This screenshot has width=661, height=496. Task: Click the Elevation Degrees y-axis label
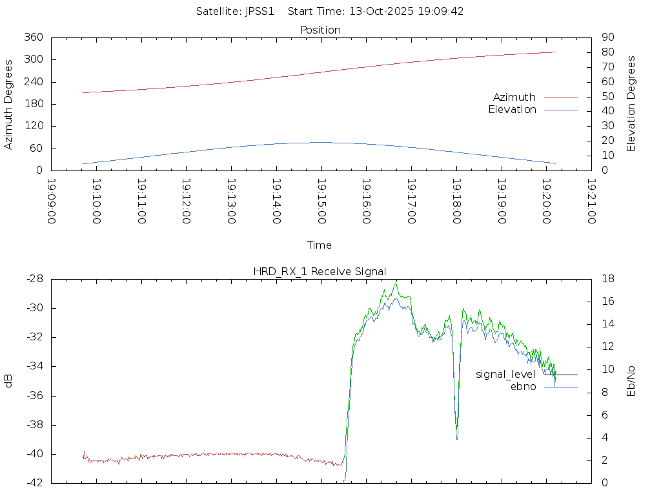(631, 104)
